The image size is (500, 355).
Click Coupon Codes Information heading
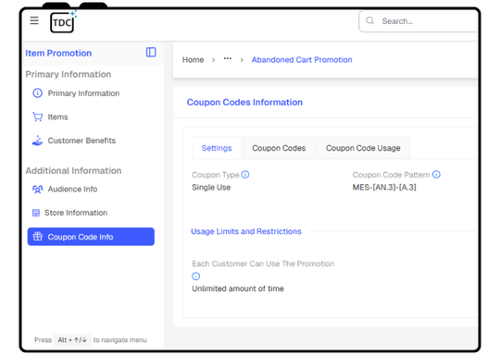[x=244, y=103]
